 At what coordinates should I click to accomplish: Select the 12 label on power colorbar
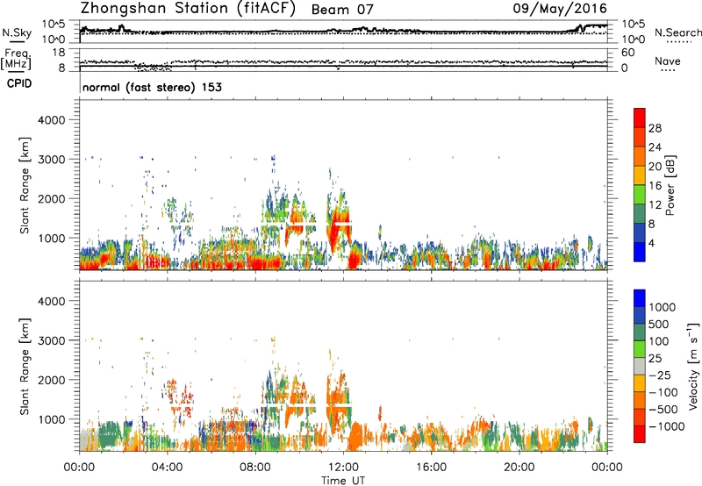[655, 205]
